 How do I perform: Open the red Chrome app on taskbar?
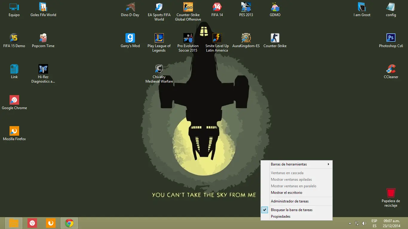(x=32, y=223)
